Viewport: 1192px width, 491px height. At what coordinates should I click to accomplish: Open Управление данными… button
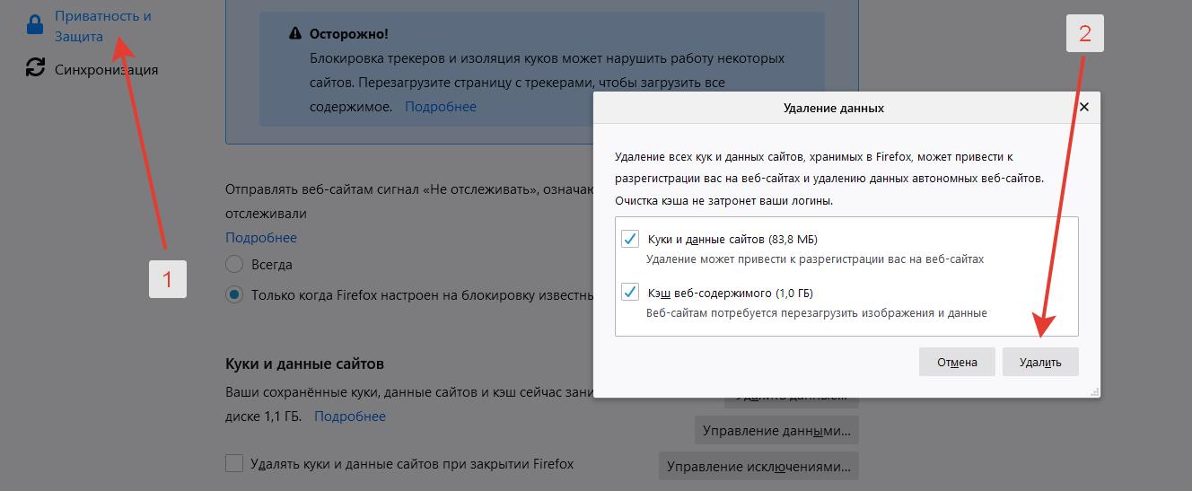(x=776, y=431)
